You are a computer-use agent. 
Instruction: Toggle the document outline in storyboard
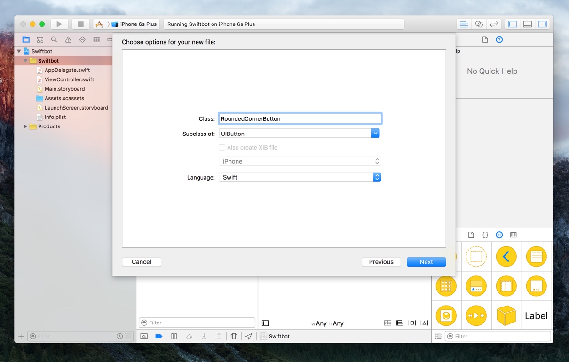[265, 323]
